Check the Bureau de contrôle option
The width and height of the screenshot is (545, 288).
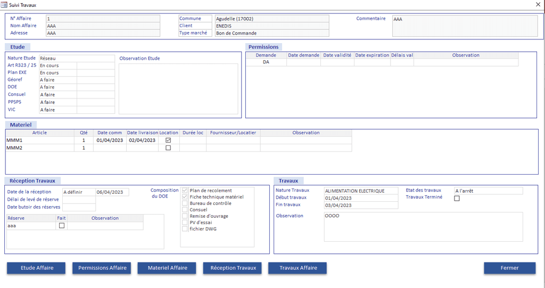click(185, 203)
